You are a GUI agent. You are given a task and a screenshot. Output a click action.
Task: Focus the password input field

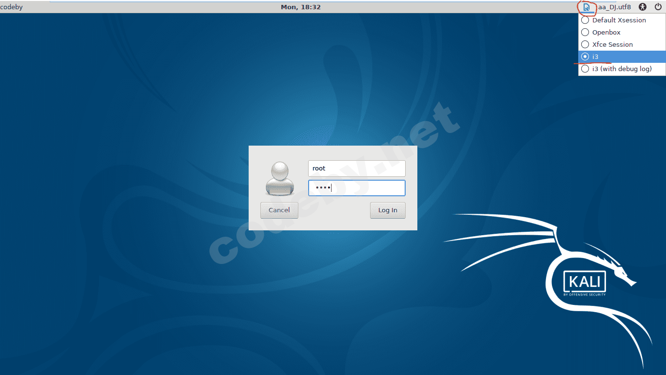coord(356,188)
